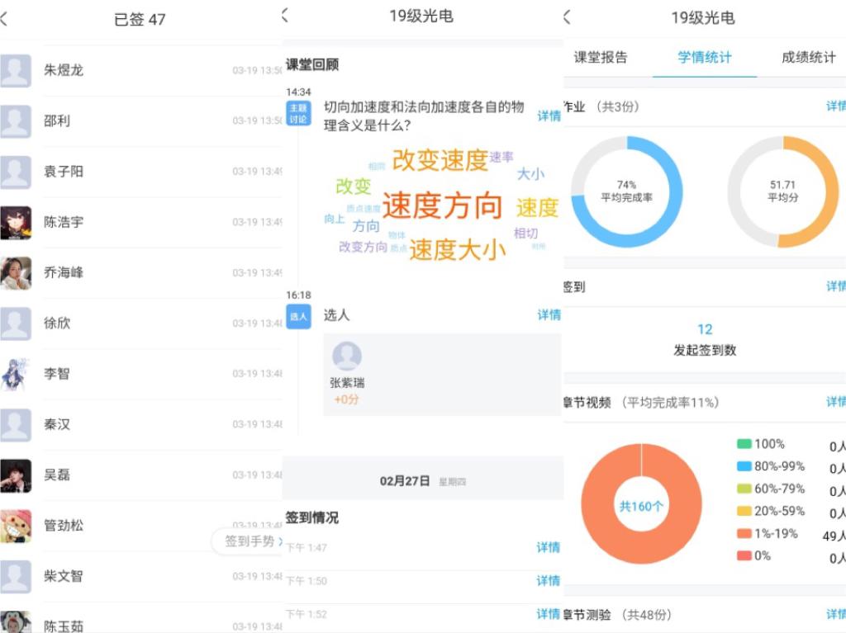Tap the orange 共160个 donut chart

tap(641, 504)
